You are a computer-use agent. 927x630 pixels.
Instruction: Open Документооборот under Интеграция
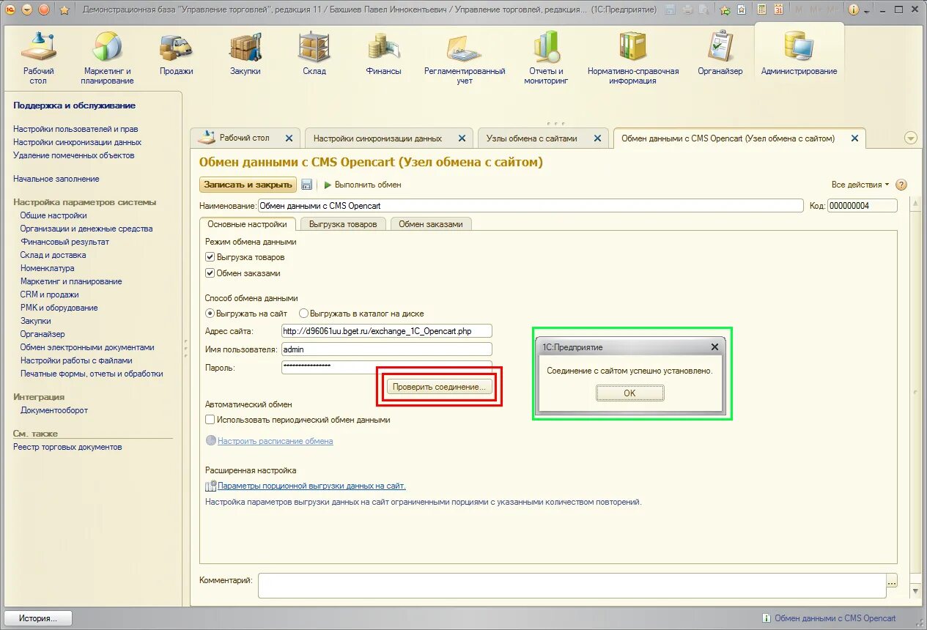54,410
